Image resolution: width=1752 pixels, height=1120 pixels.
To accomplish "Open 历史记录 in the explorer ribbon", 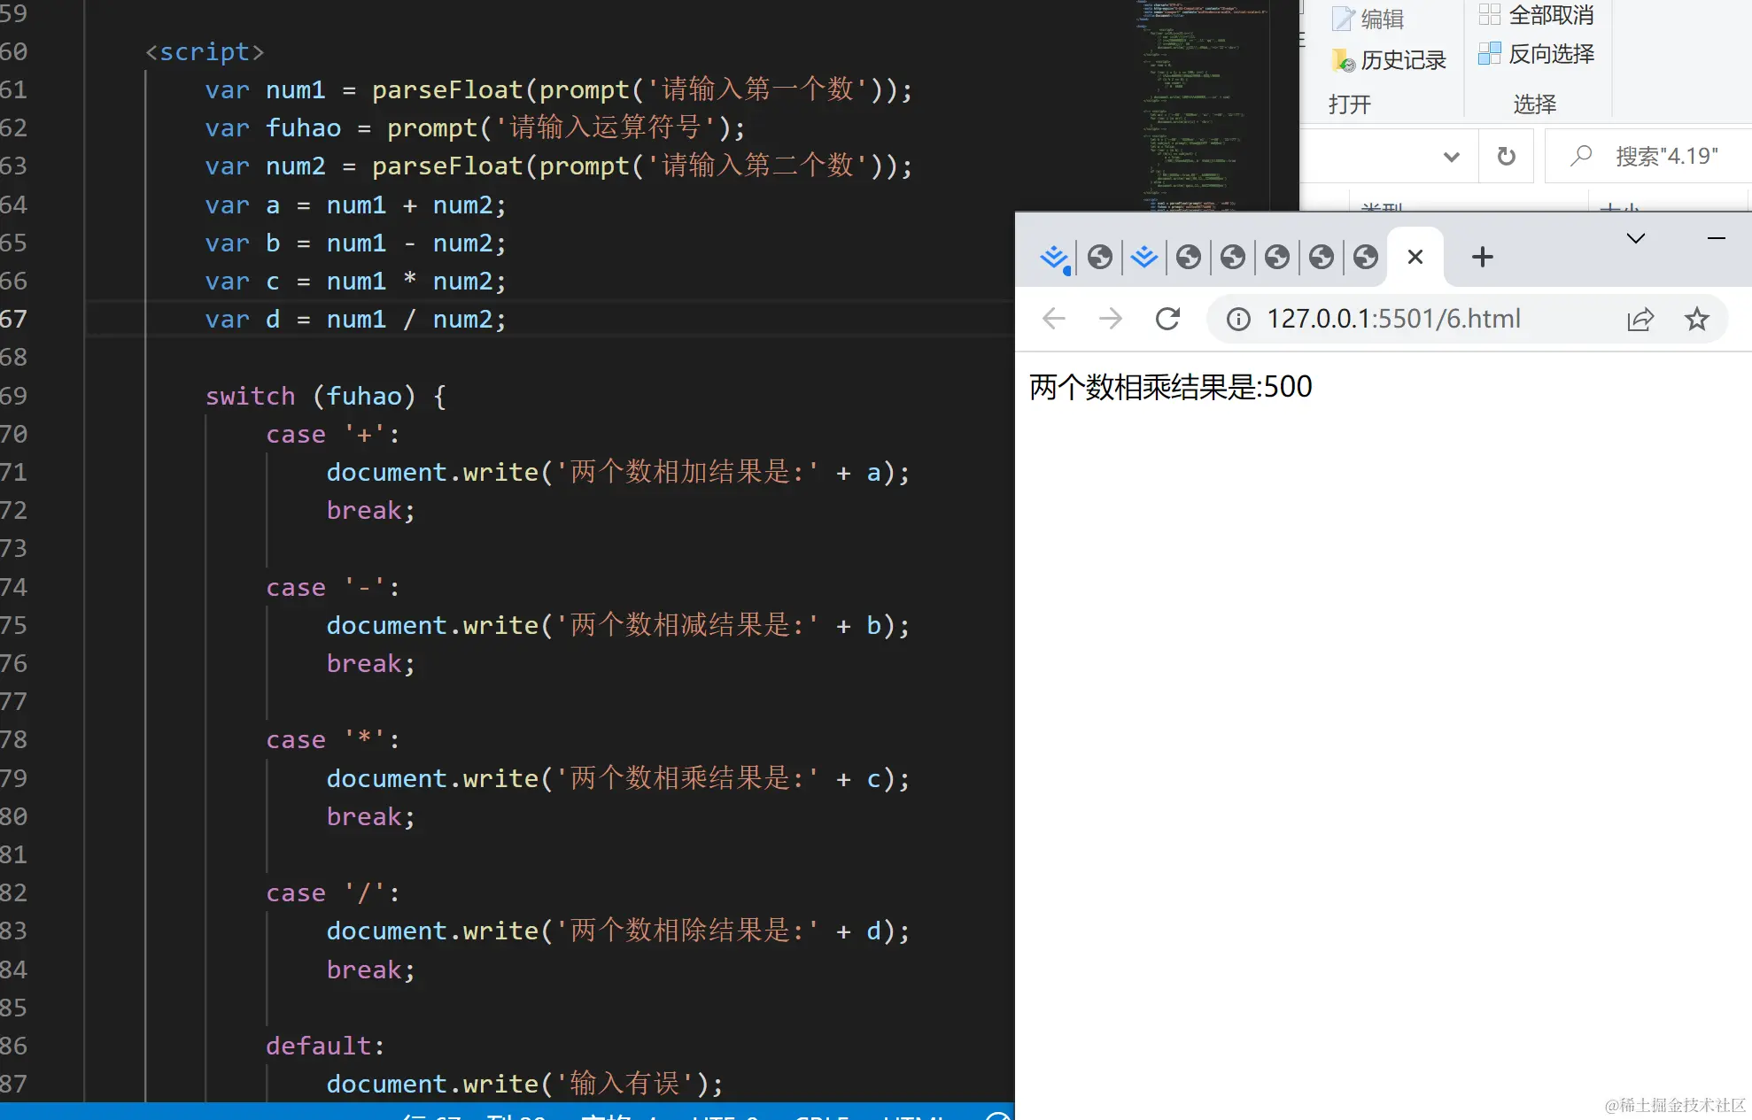I will [1389, 60].
